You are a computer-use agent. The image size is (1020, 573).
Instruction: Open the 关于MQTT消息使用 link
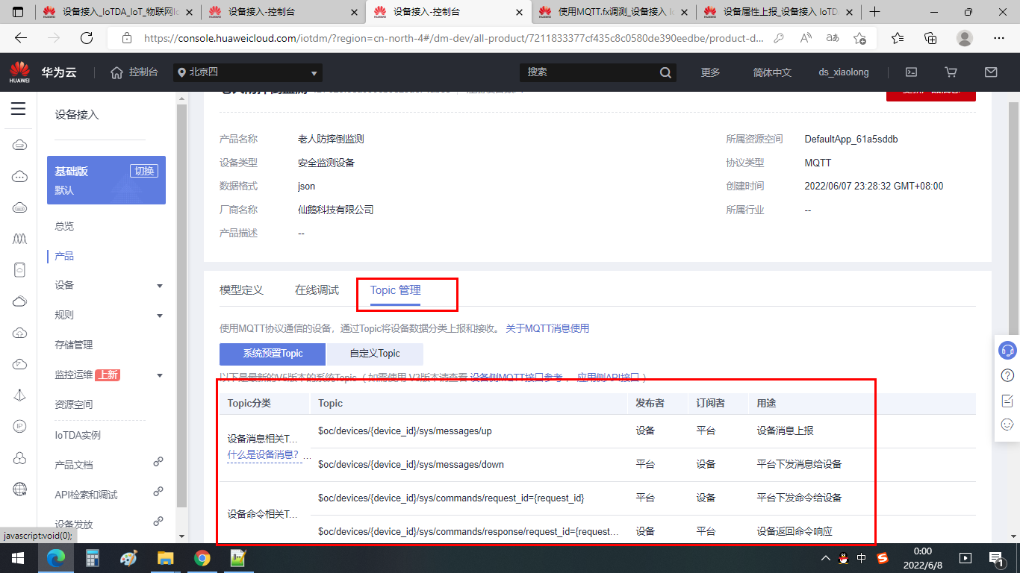(547, 328)
